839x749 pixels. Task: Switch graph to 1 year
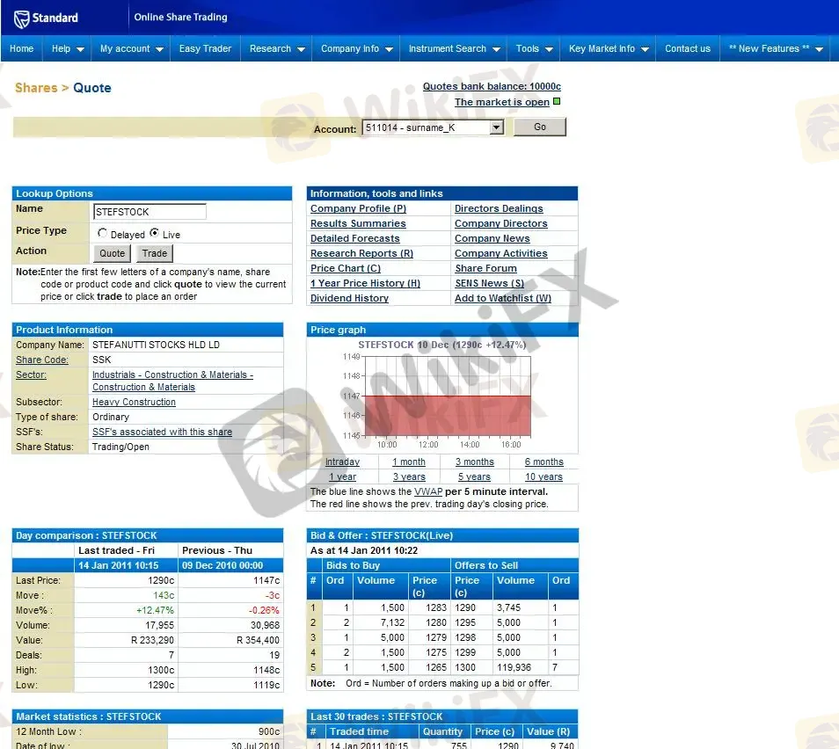coord(342,476)
